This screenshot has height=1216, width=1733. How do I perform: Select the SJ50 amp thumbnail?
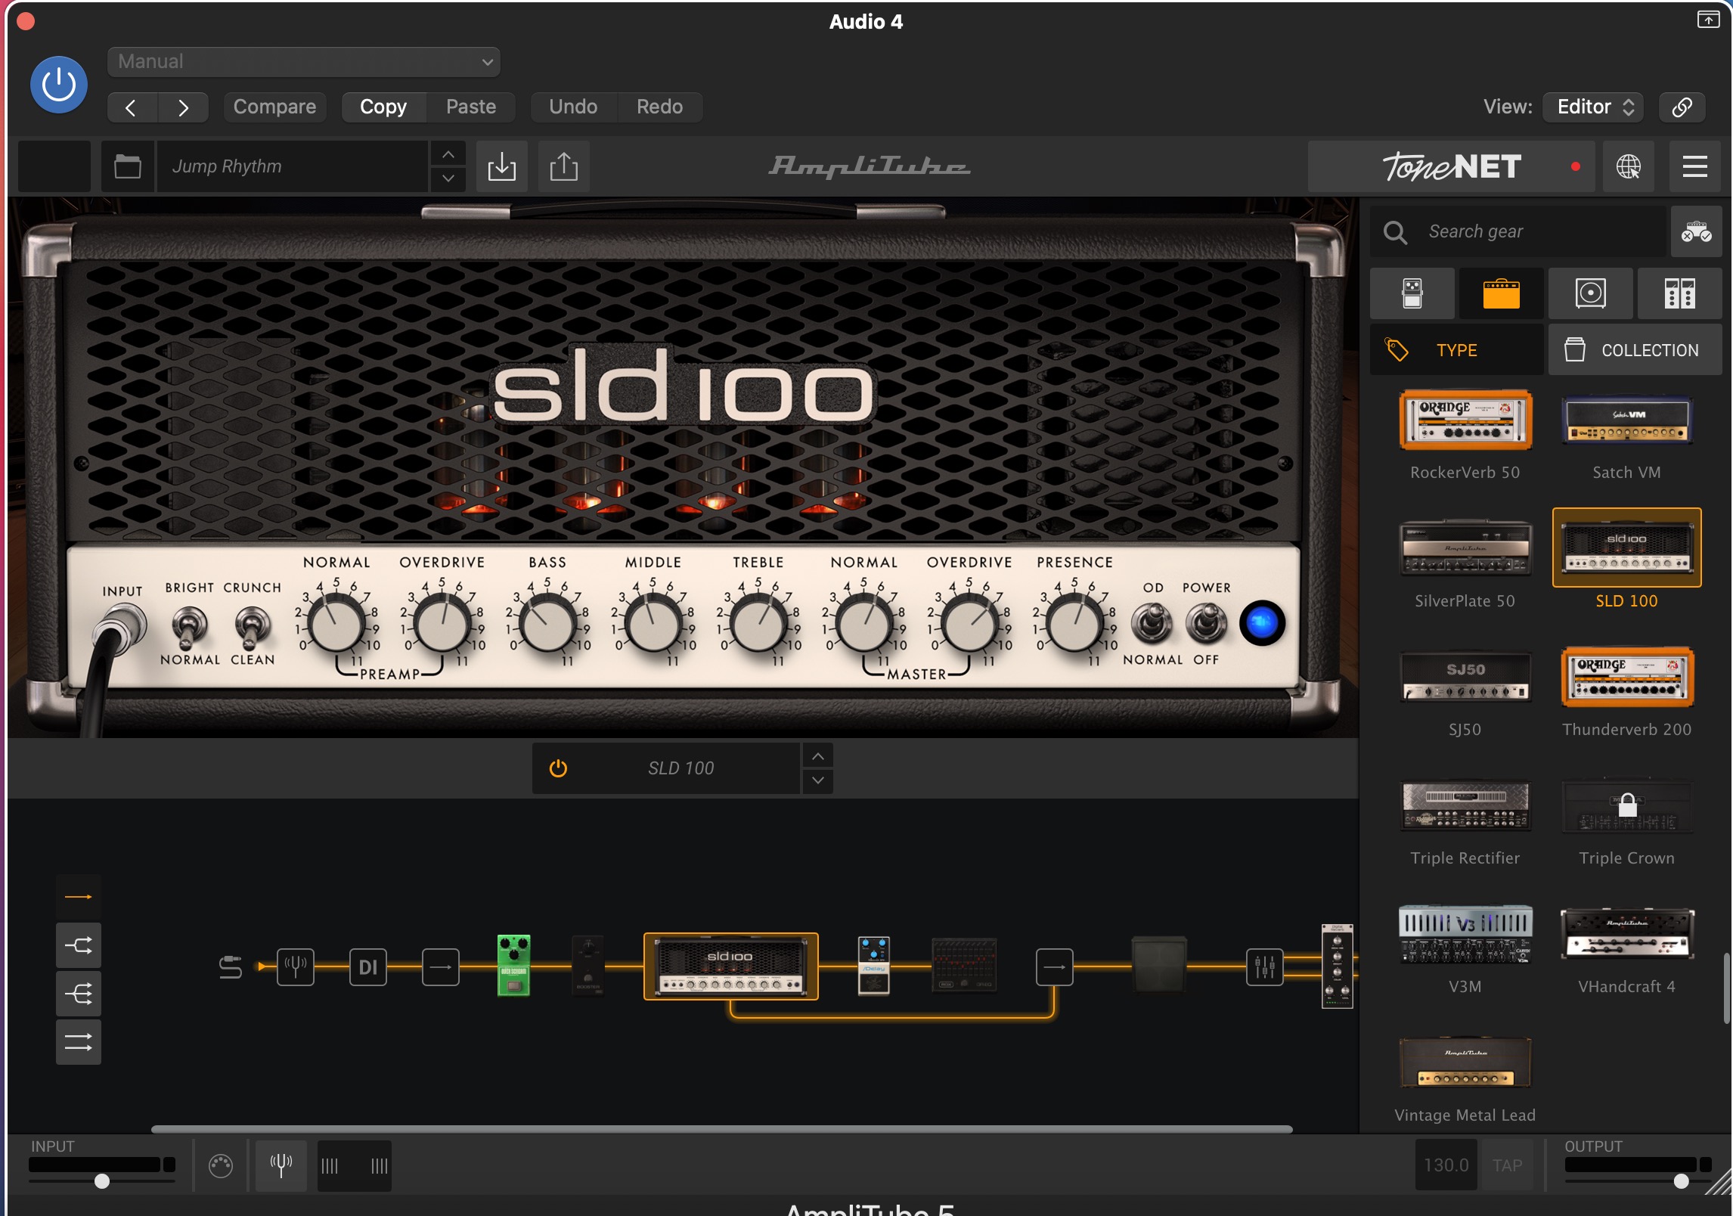click(1465, 677)
